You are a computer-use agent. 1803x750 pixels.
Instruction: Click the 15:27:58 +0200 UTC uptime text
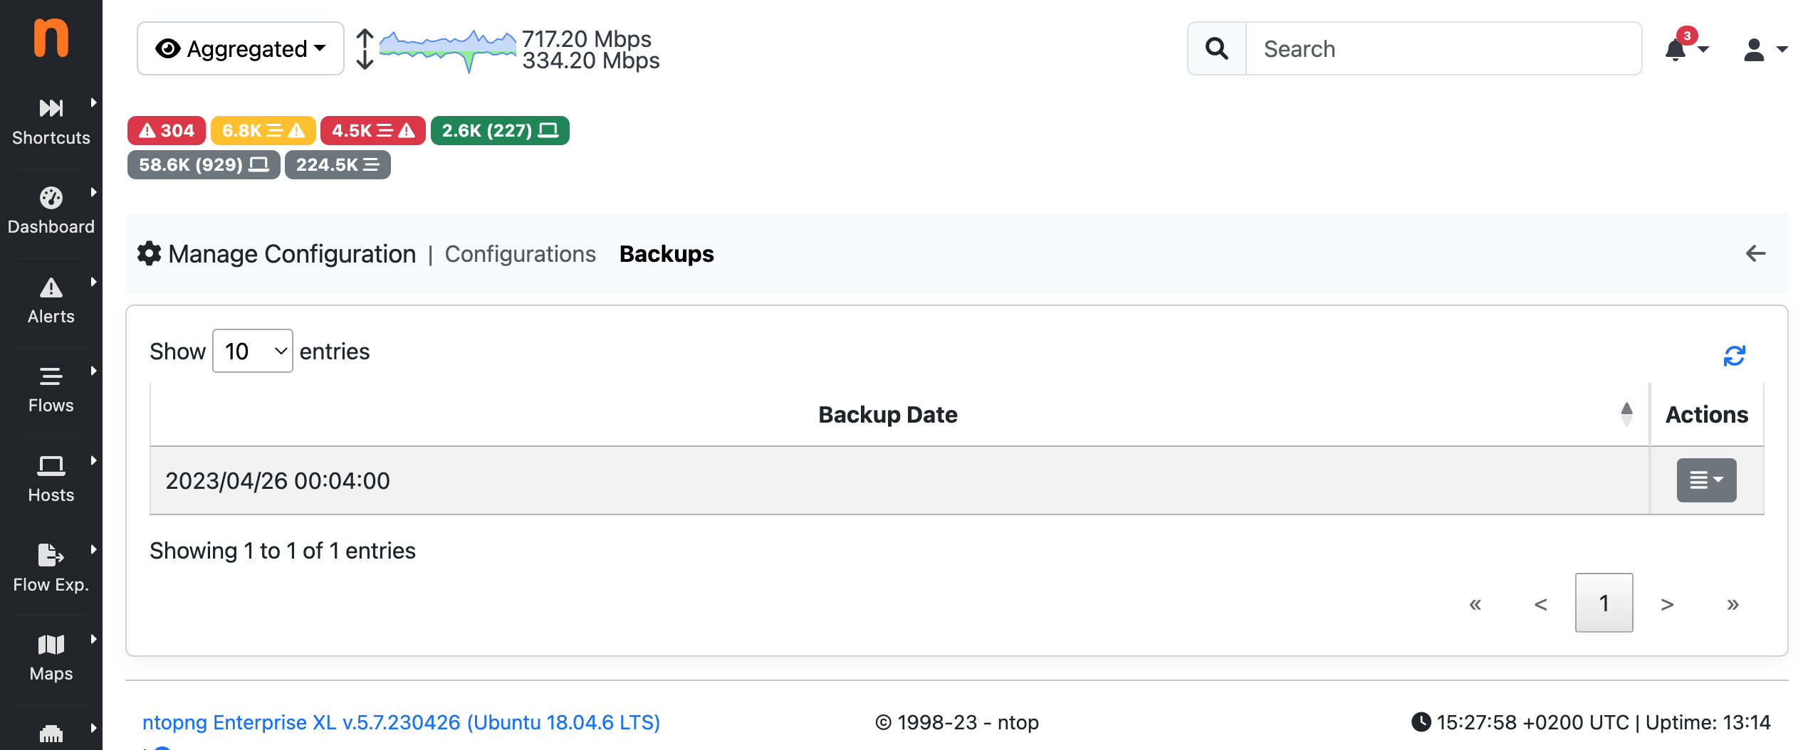coord(1604,722)
